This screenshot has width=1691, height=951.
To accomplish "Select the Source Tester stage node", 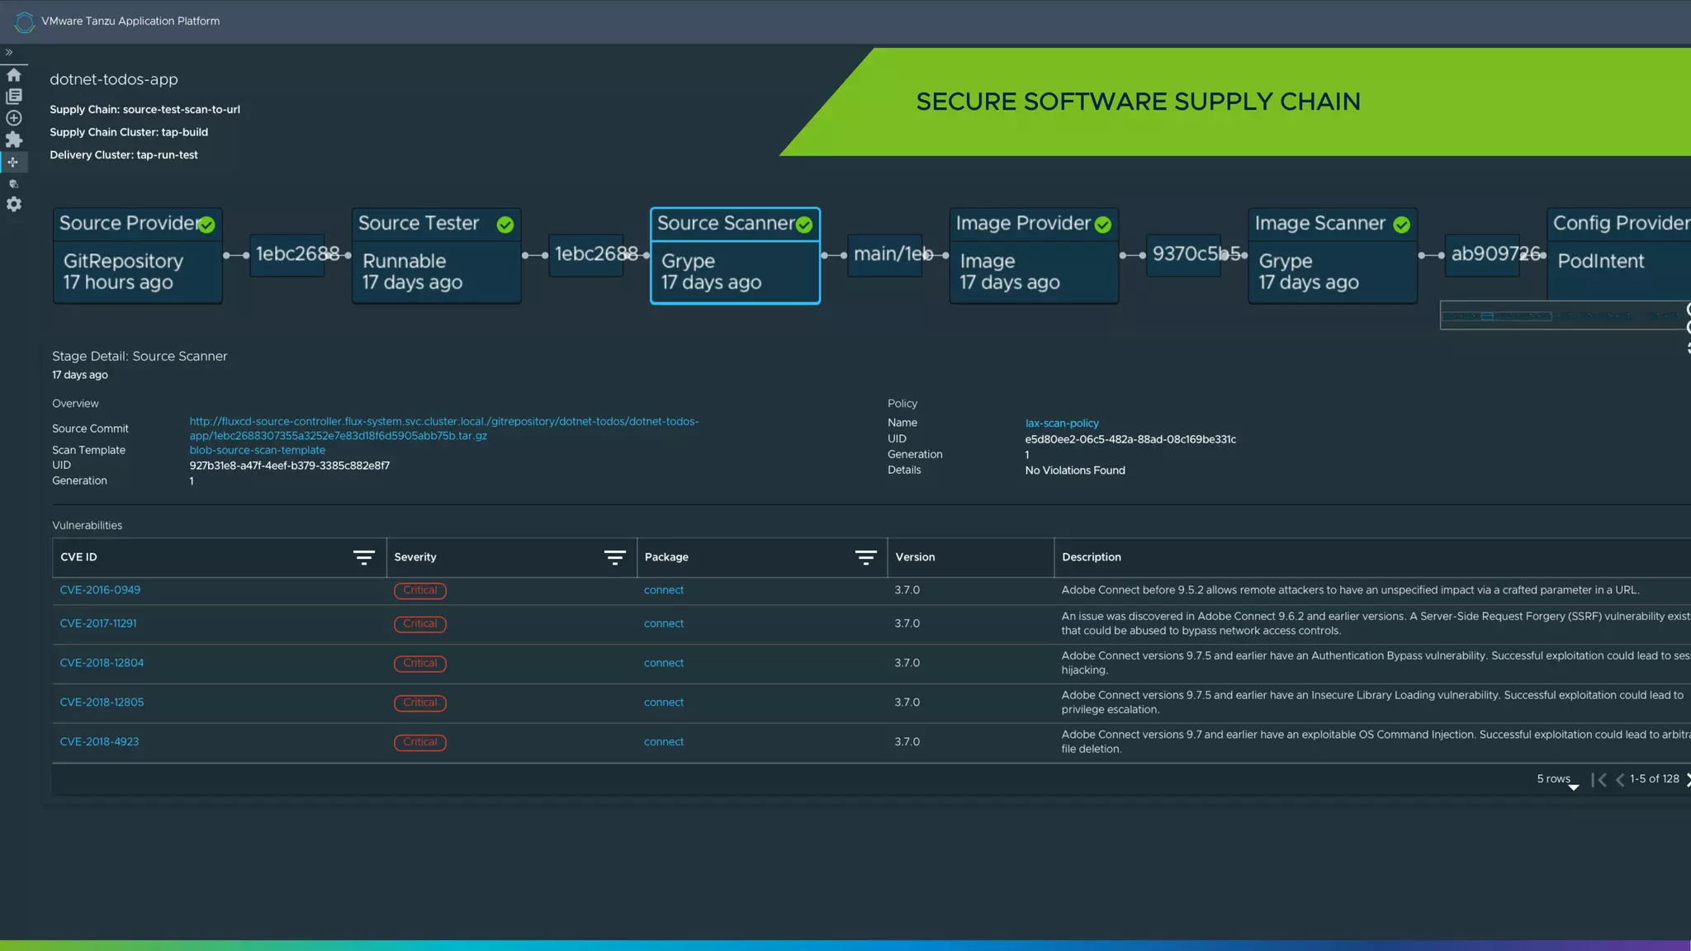I will pos(437,256).
